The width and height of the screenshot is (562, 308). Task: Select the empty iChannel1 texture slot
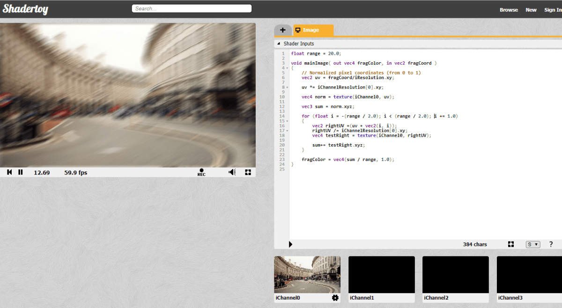(x=382, y=274)
